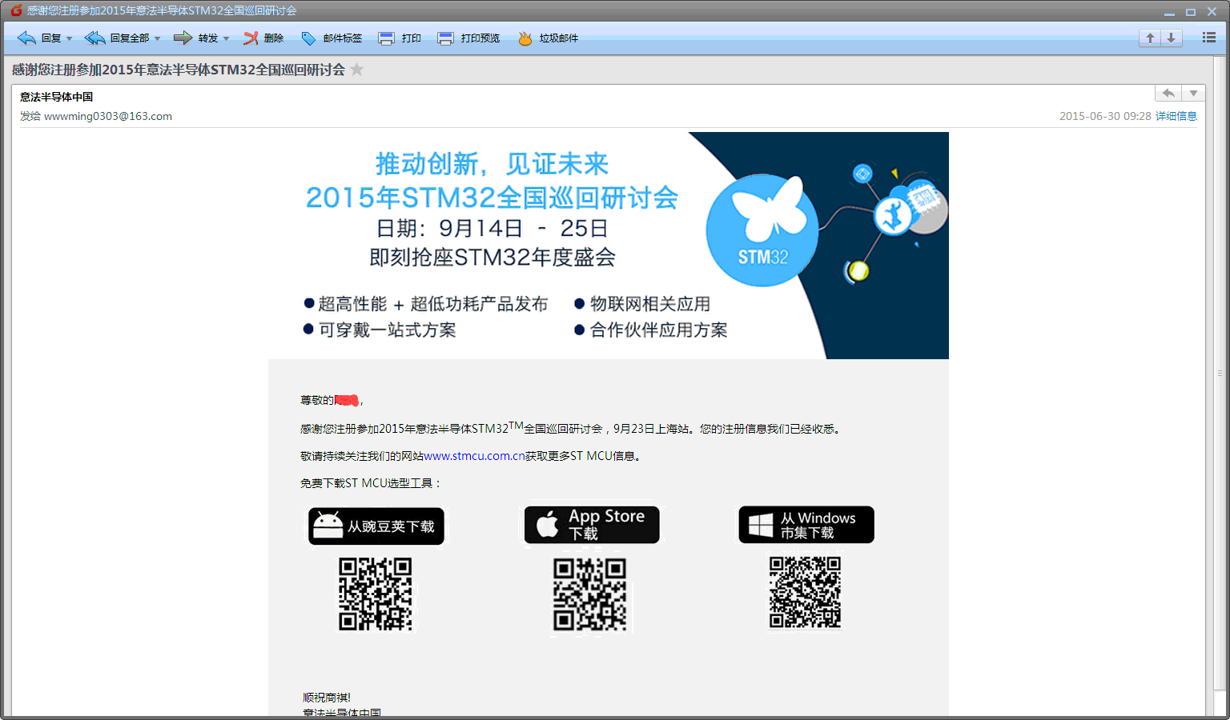Click the email subject heading text

179,70
